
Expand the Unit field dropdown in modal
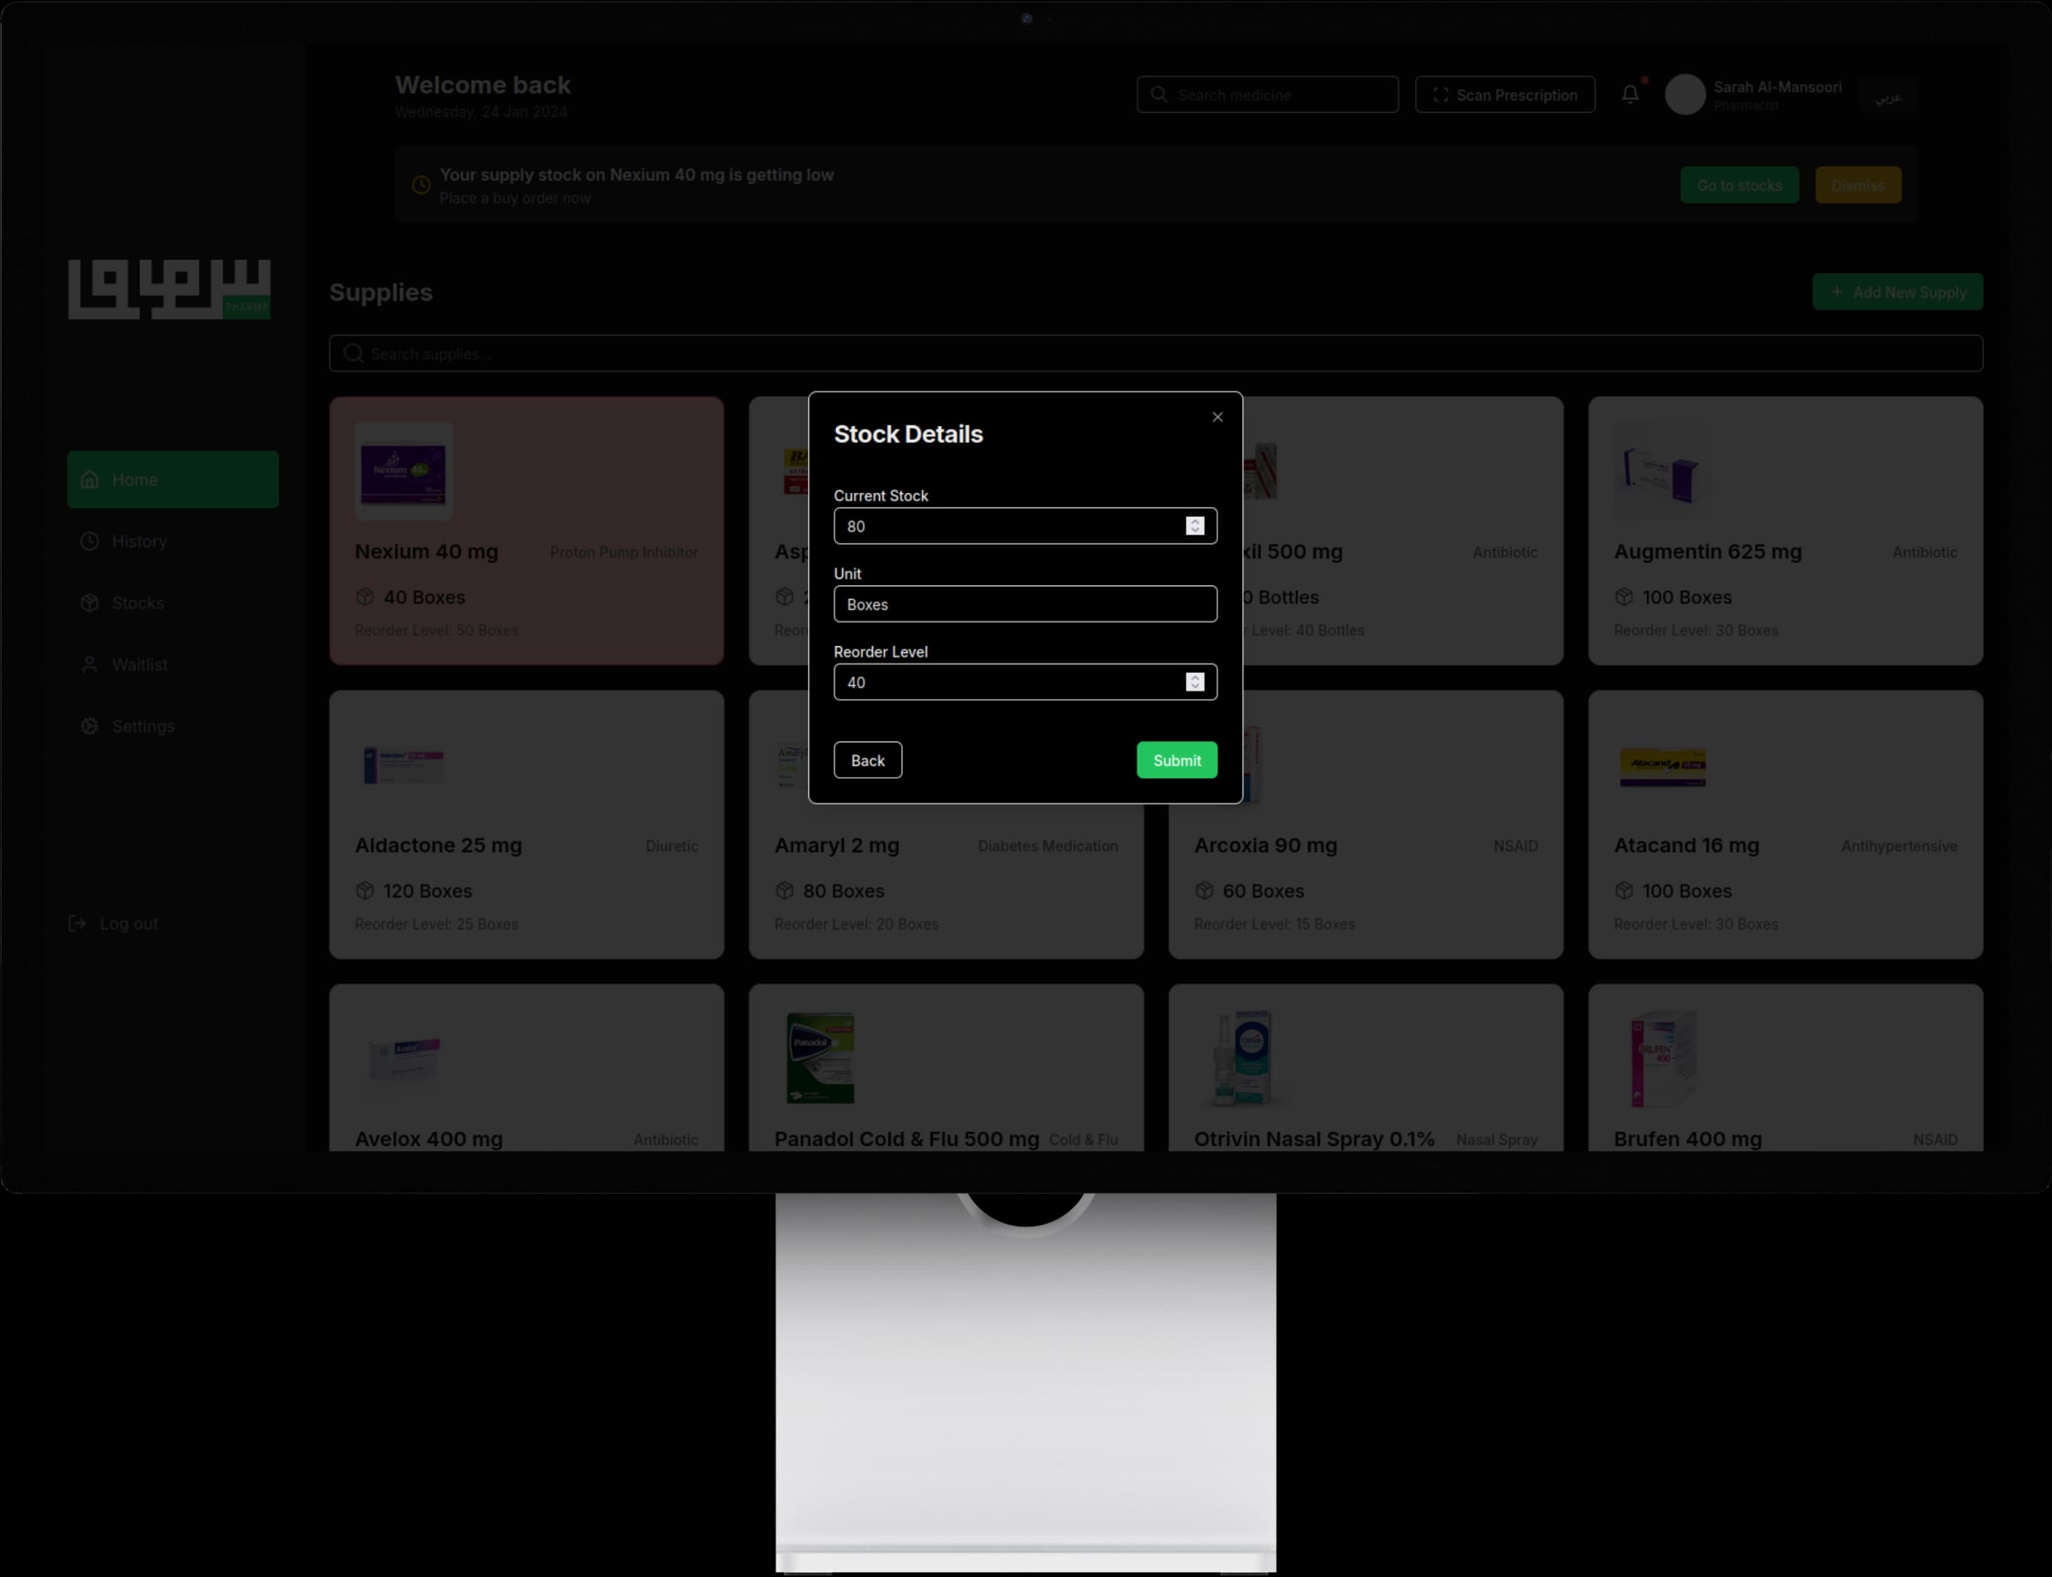pyautogui.click(x=1025, y=603)
